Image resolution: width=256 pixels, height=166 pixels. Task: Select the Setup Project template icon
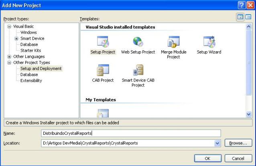pyautogui.click(x=103, y=42)
